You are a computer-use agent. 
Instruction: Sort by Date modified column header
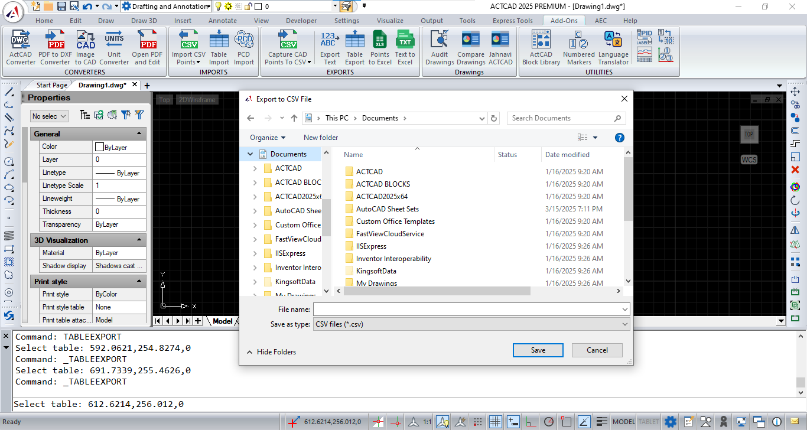click(x=567, y=155)
